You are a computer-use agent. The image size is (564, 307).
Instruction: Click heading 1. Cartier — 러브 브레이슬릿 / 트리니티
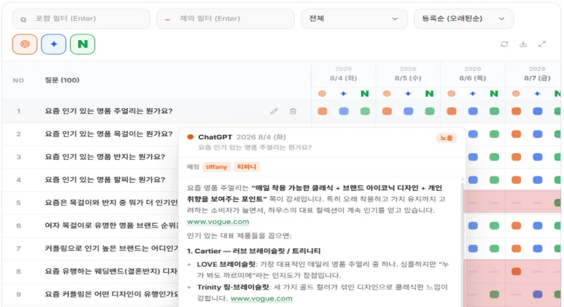(x=254, y=251)
